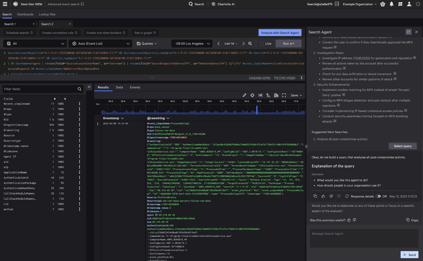Viewport: 423px width, 261px height.
Task: Click the zoom out magnifier icon
Action: [x=250, y=44]
